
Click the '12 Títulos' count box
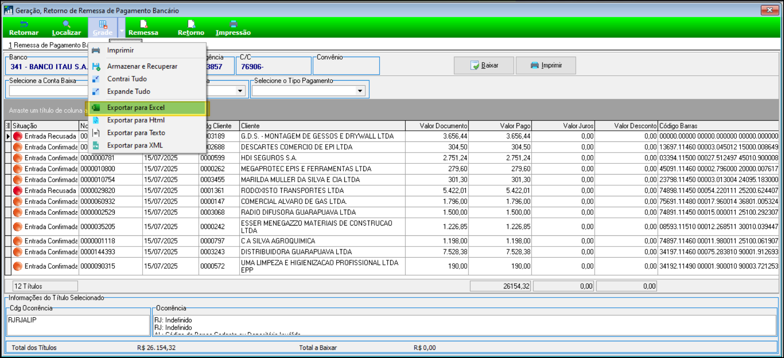tap(45, 286)
